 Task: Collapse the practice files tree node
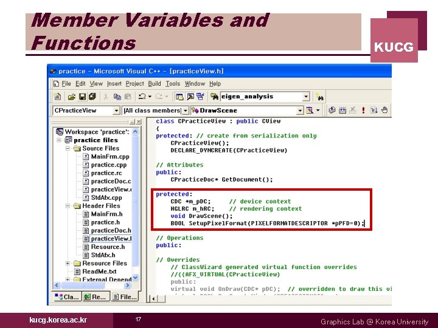click(59, 140)
